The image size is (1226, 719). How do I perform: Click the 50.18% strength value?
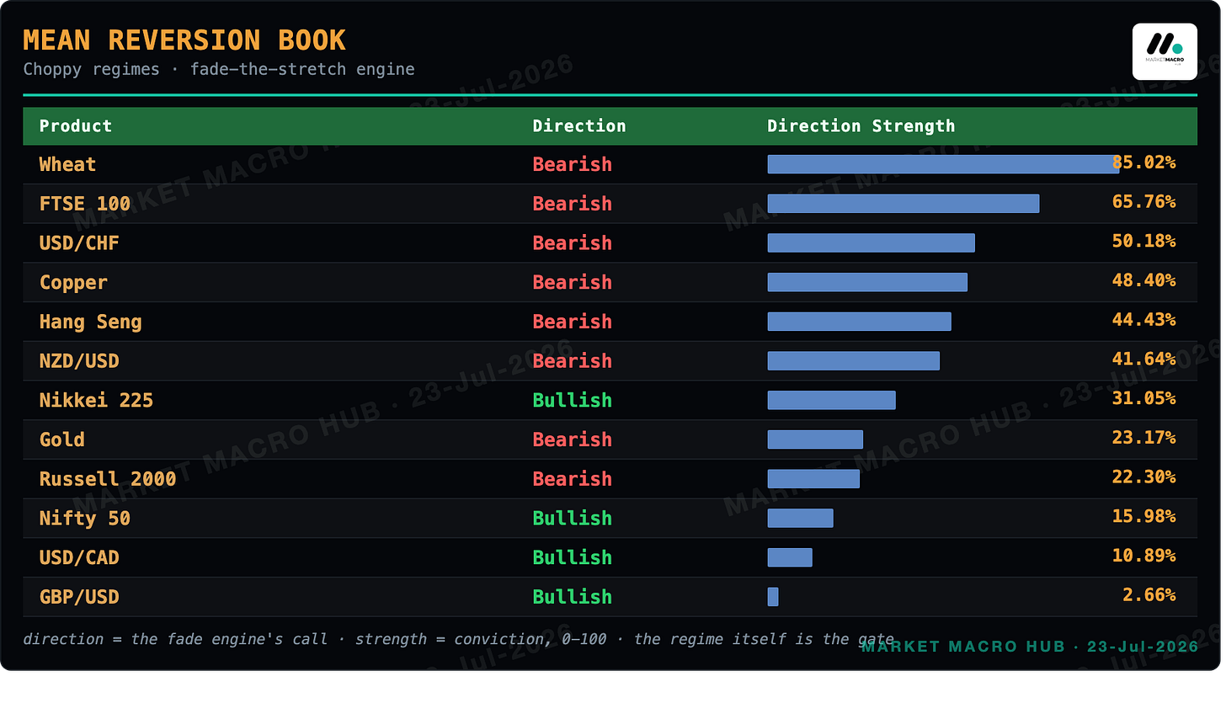(1144, 241)
